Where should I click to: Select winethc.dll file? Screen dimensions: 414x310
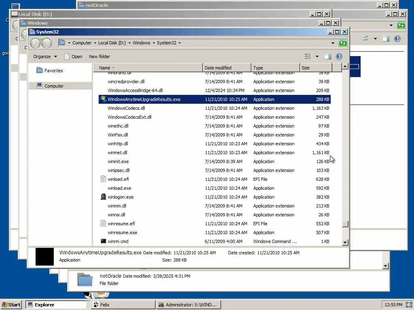pos(214,126)
